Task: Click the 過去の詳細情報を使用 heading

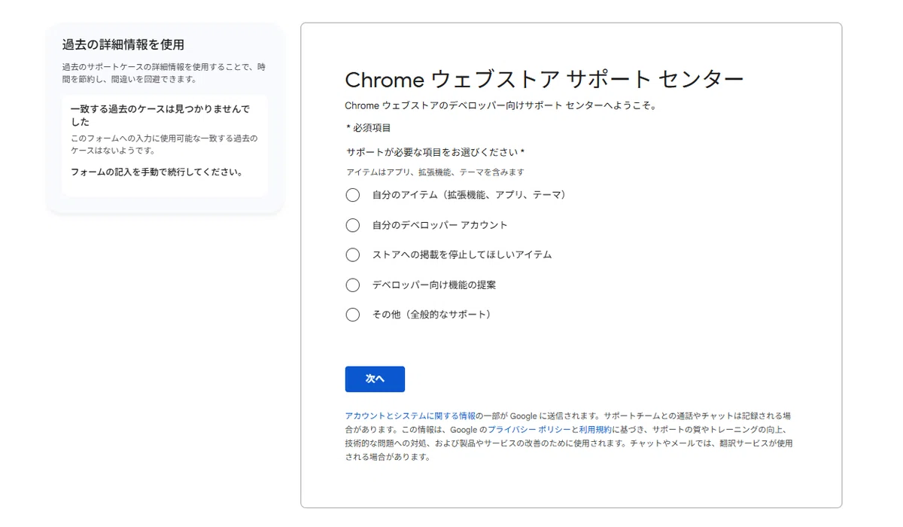Action: tap(123, 44)
